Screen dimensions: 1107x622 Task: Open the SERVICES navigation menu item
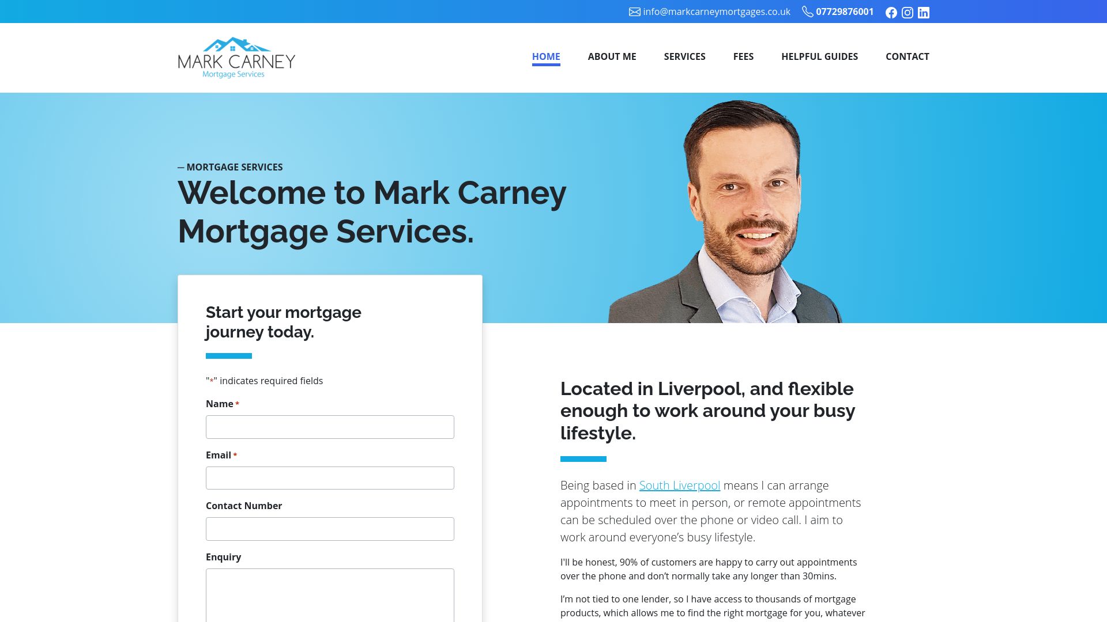pyautogui.click(x=684, y=56)
